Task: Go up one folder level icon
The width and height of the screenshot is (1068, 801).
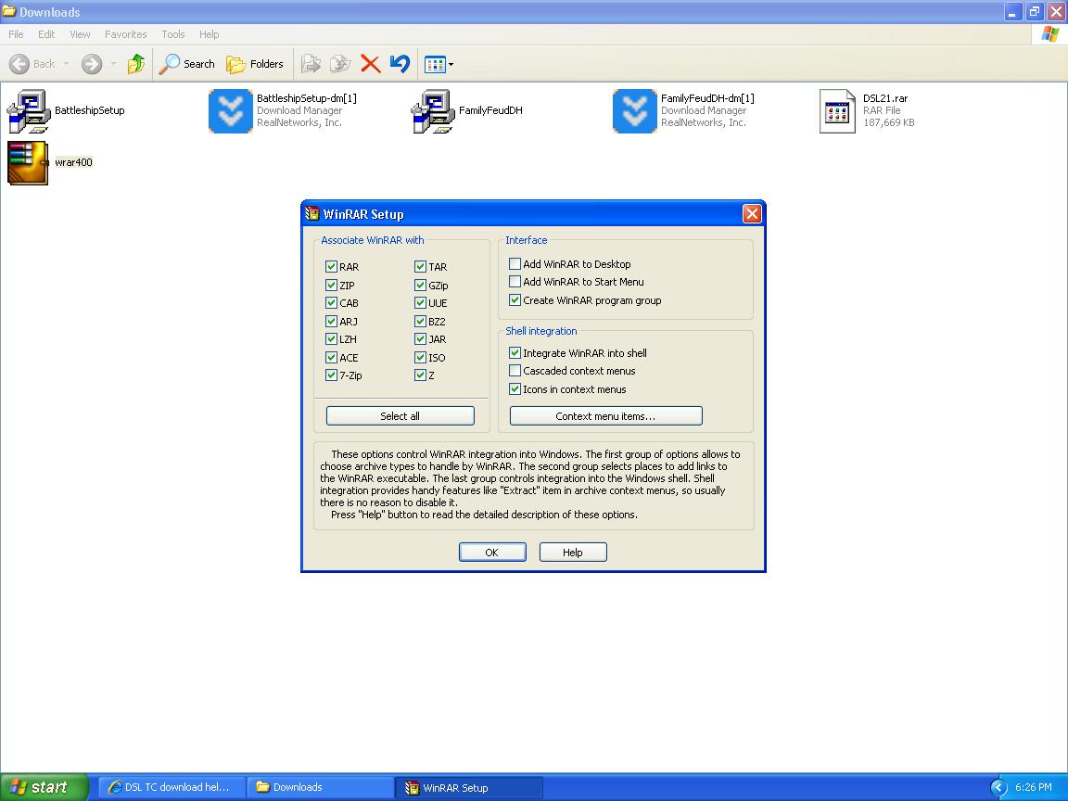Action: point(136,64)
